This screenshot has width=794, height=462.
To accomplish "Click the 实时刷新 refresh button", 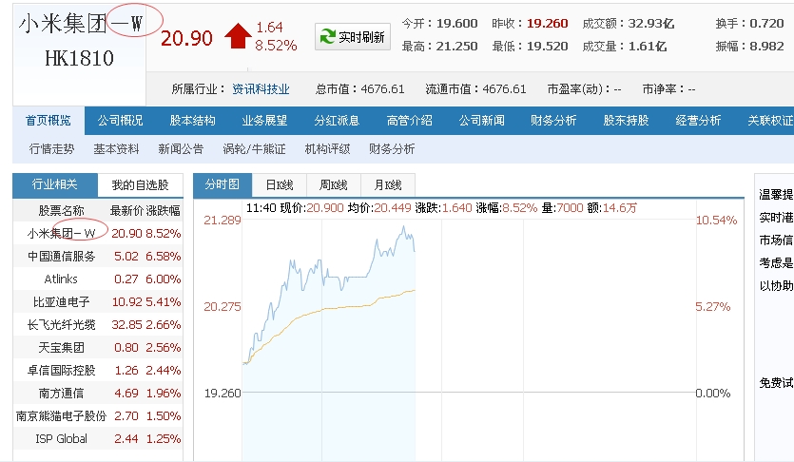I will coord(353,36).
